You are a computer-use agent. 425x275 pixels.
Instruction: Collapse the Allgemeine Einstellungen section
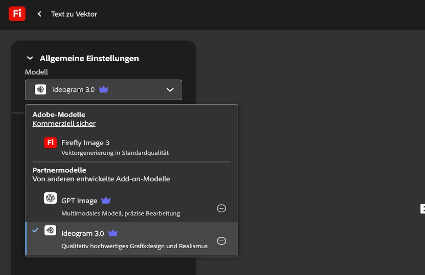30,58
